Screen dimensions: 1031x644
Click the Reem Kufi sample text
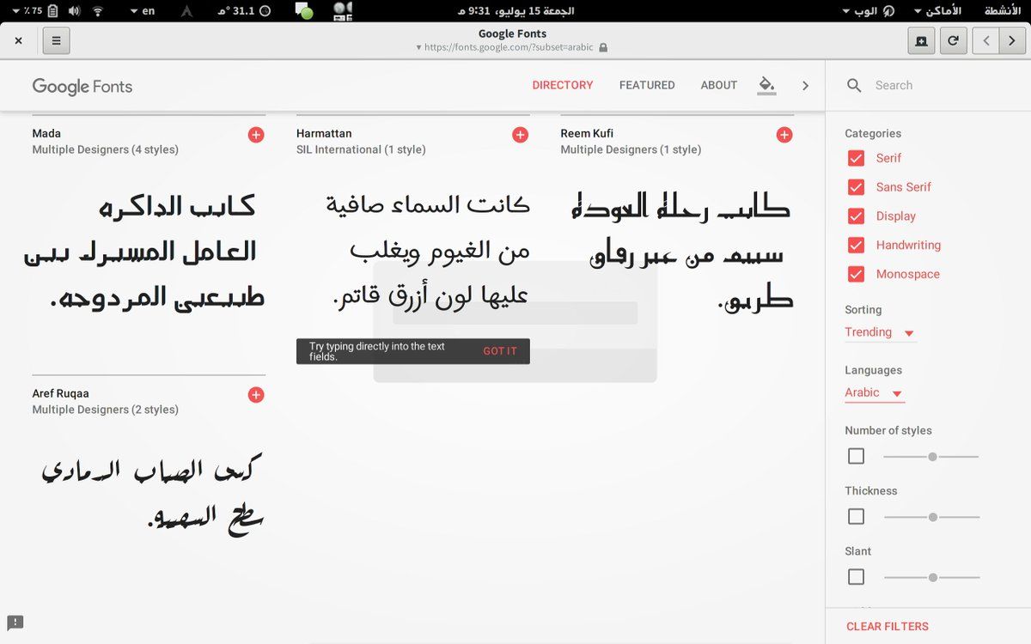pos(683,253)
